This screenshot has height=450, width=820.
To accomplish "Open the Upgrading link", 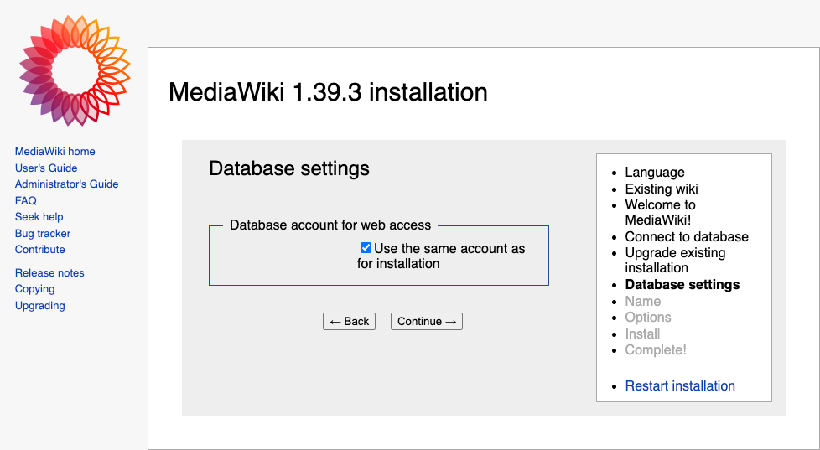I will click(40, 306).
